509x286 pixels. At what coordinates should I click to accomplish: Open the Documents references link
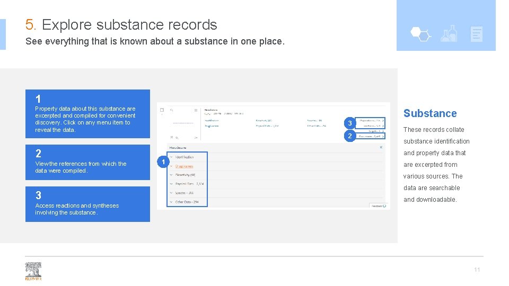[371, 137]
